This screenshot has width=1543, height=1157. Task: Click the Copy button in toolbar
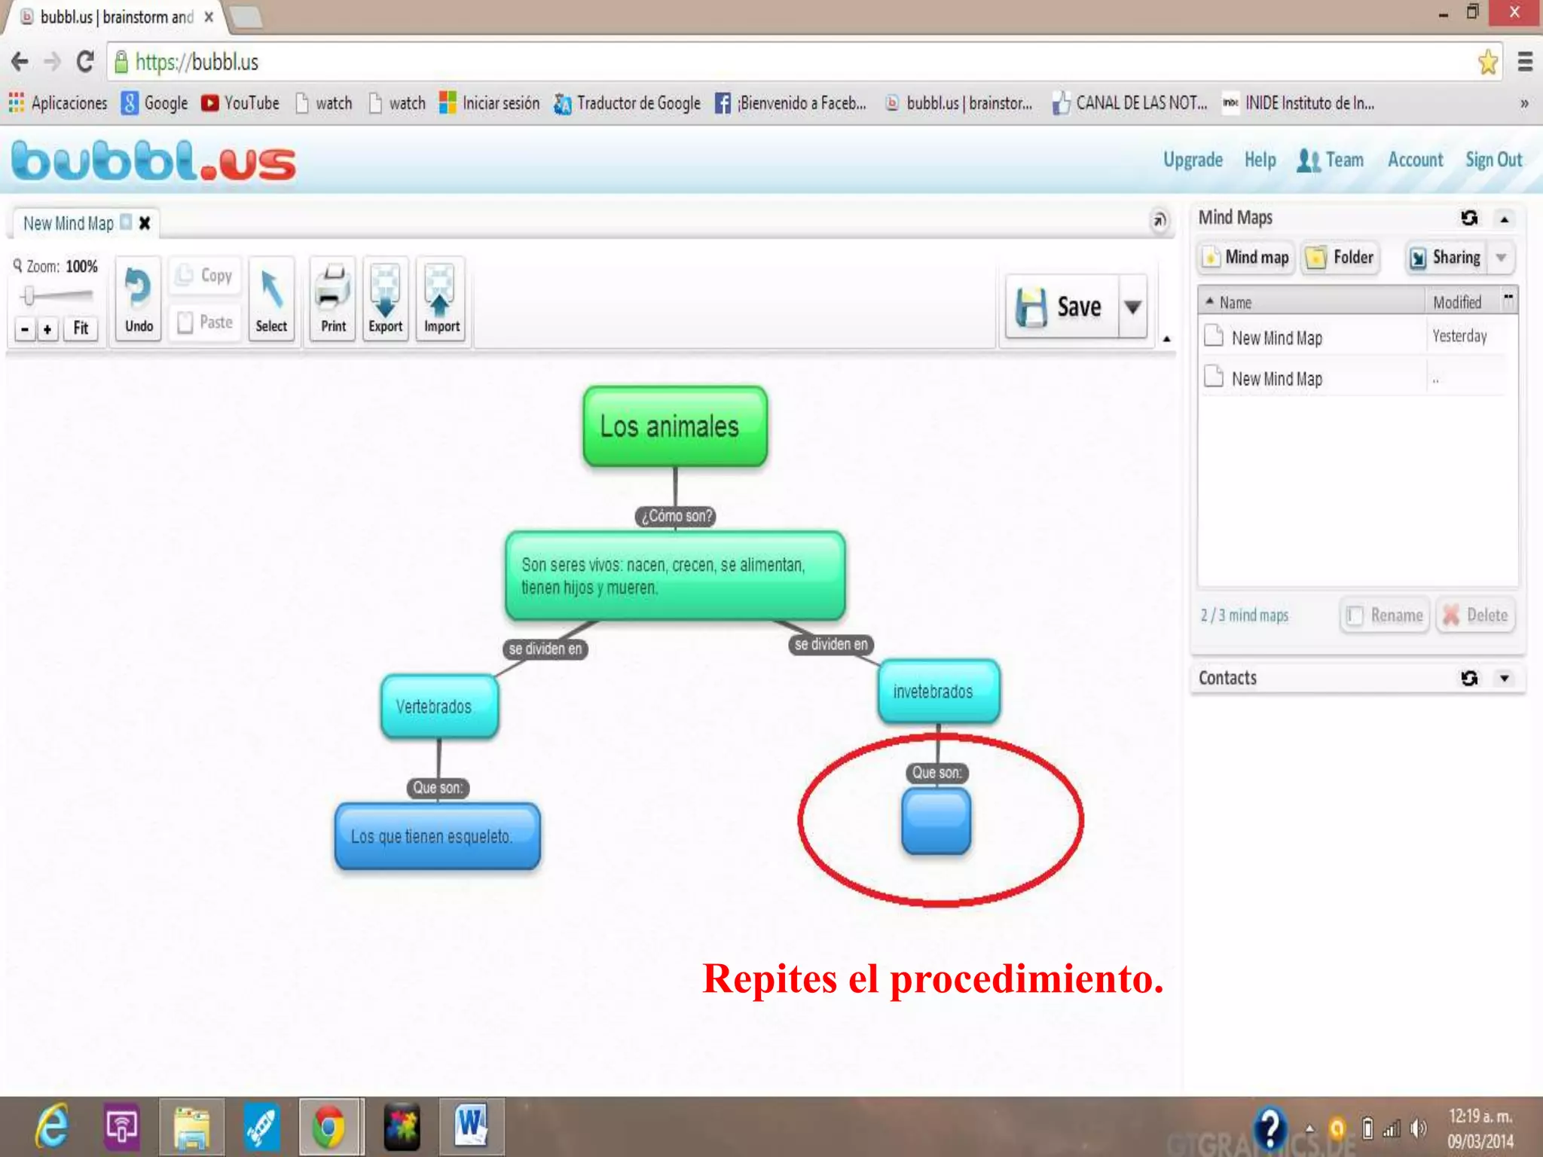(205, 276)
